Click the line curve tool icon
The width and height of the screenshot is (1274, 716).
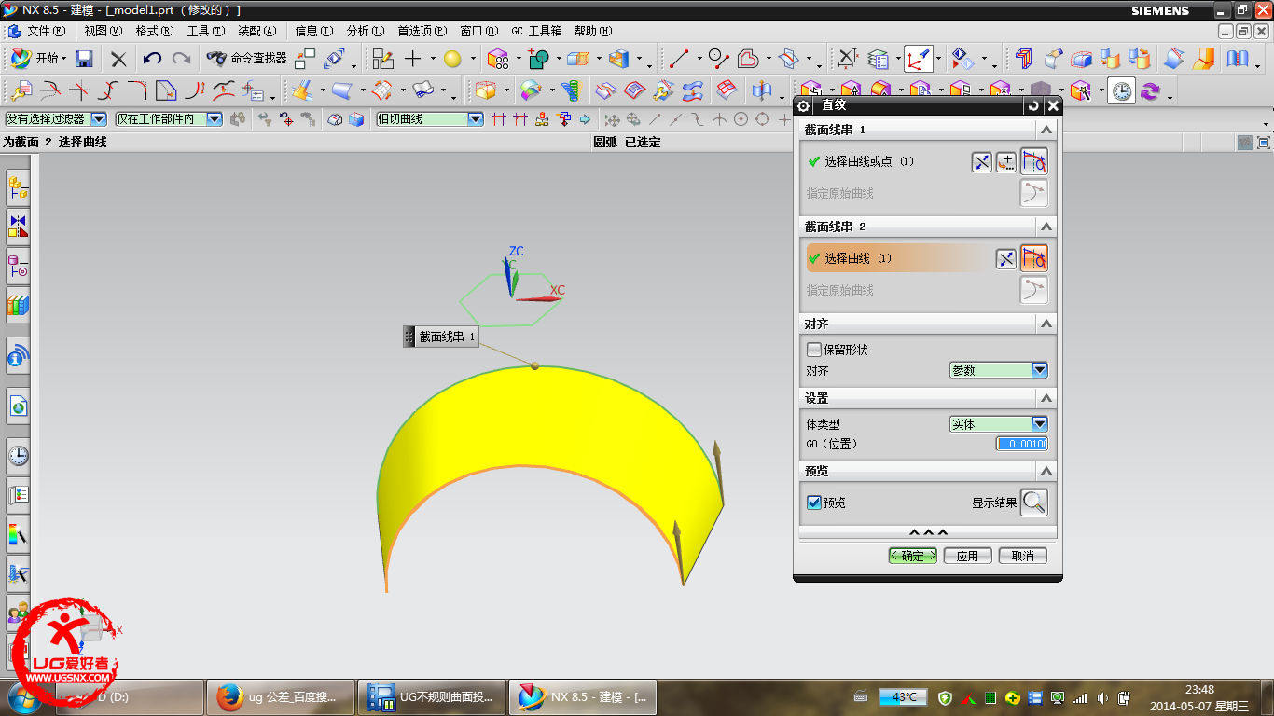[x=678, y=59]
